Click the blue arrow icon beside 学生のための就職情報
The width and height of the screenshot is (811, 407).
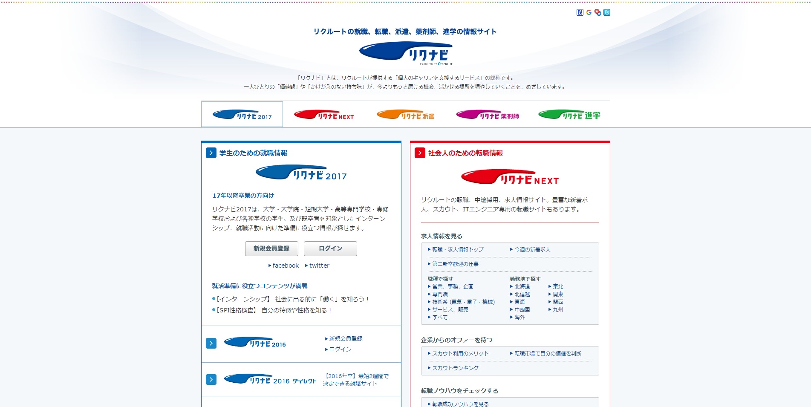tap(211, 153)
